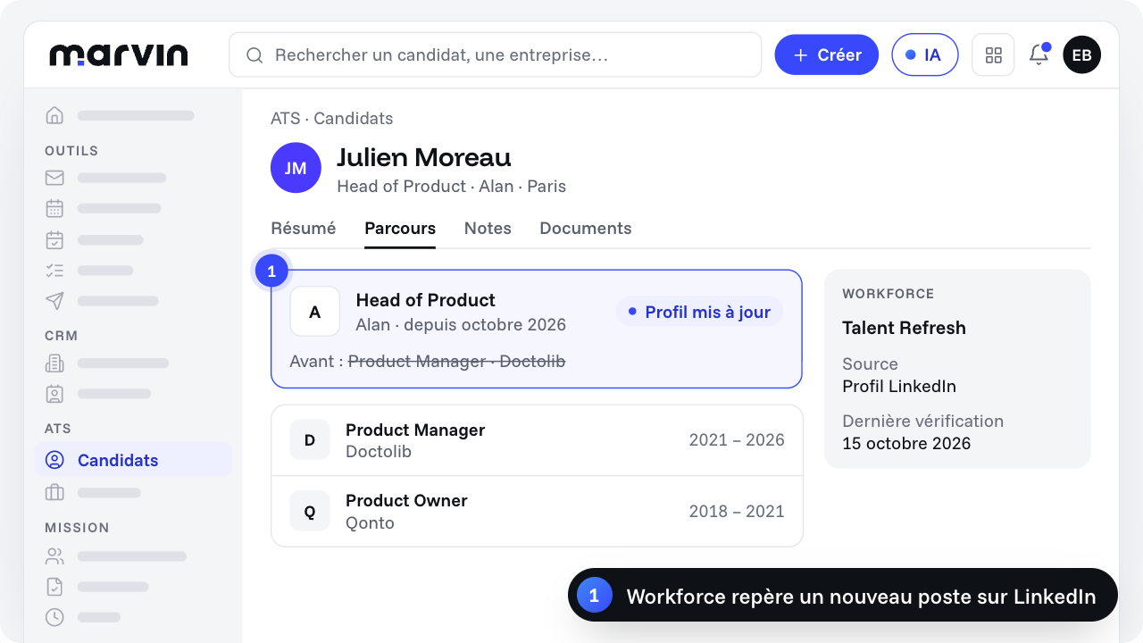Open the checklist tasks icon in sidebar

point(54,270)
